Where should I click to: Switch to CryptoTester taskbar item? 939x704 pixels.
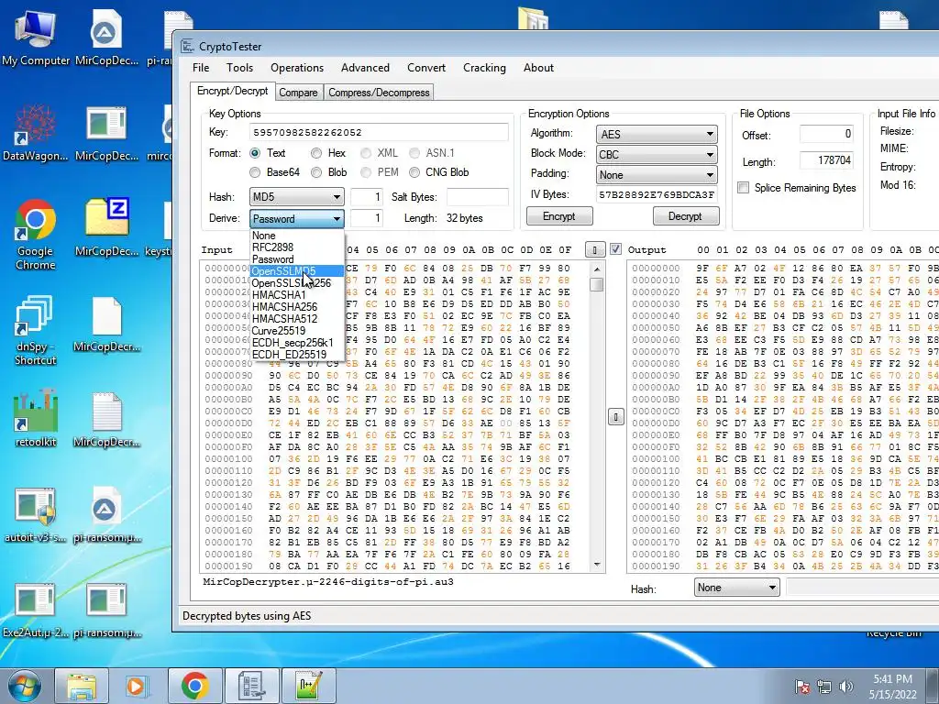(251, 686)
